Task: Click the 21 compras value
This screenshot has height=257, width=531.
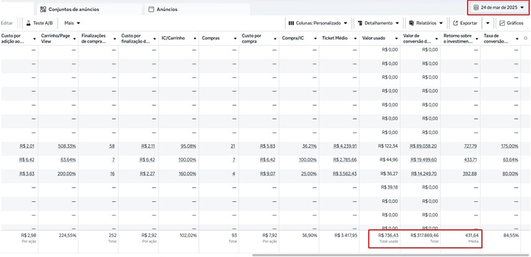Action: click(232, 146)
